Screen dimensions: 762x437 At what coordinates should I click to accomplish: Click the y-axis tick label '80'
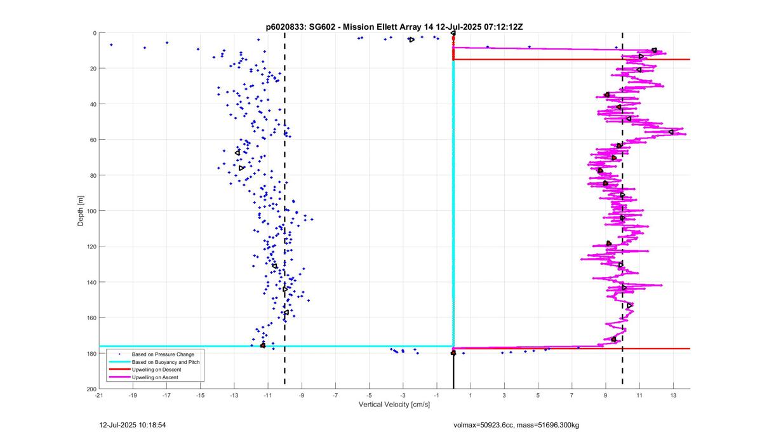pos(93,175)
